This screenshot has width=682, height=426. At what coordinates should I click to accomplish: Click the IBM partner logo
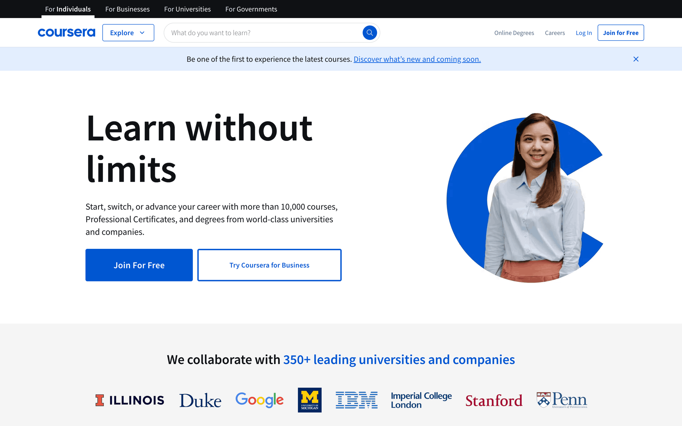pos(356,400)
